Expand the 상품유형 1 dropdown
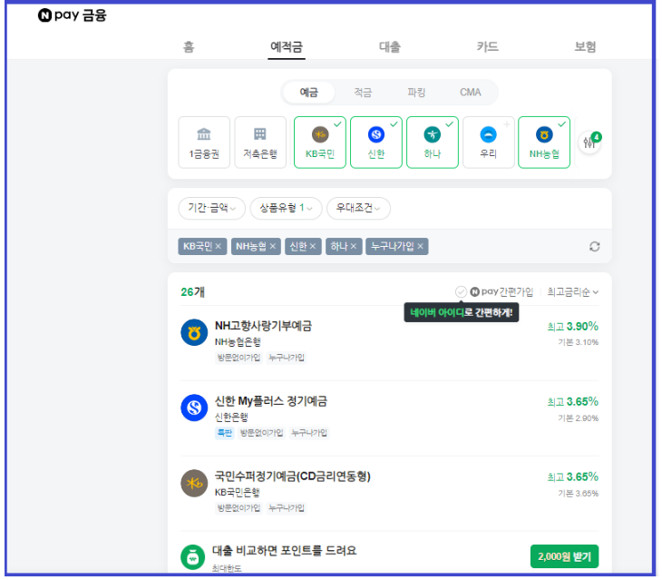 point(286,208)
